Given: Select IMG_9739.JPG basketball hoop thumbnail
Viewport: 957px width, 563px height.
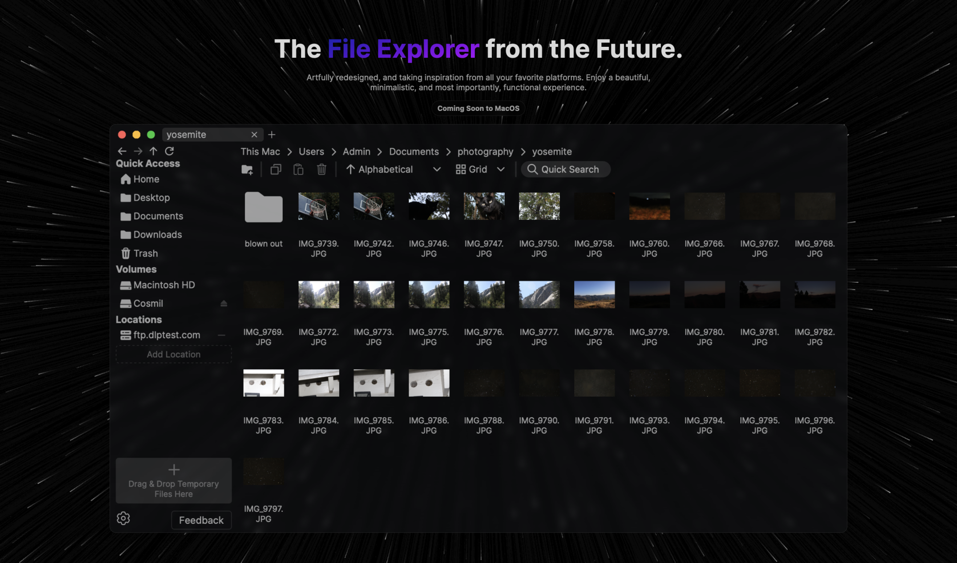Looking at the screenshot, I should point(319,206).
